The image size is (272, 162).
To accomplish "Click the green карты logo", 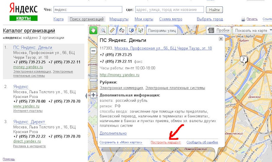I will 23,18.
